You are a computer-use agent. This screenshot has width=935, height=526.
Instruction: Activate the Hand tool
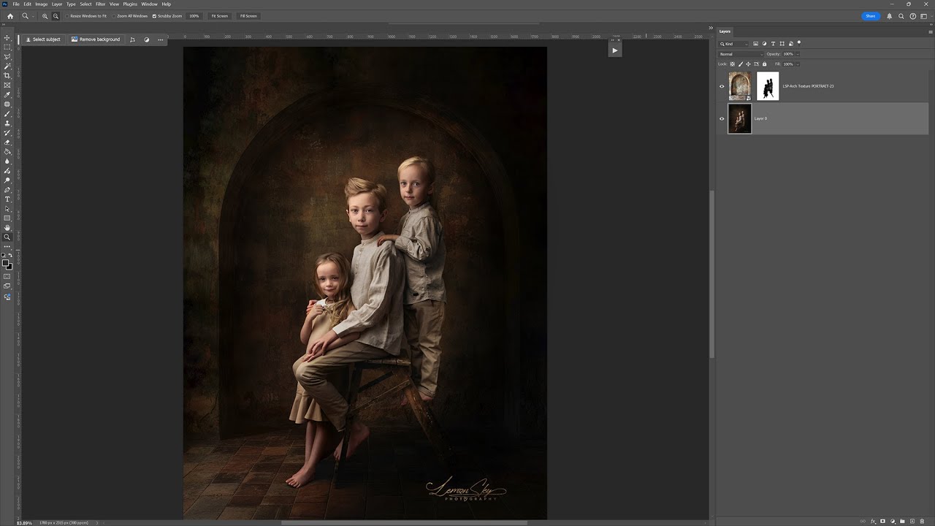(7, 227)
